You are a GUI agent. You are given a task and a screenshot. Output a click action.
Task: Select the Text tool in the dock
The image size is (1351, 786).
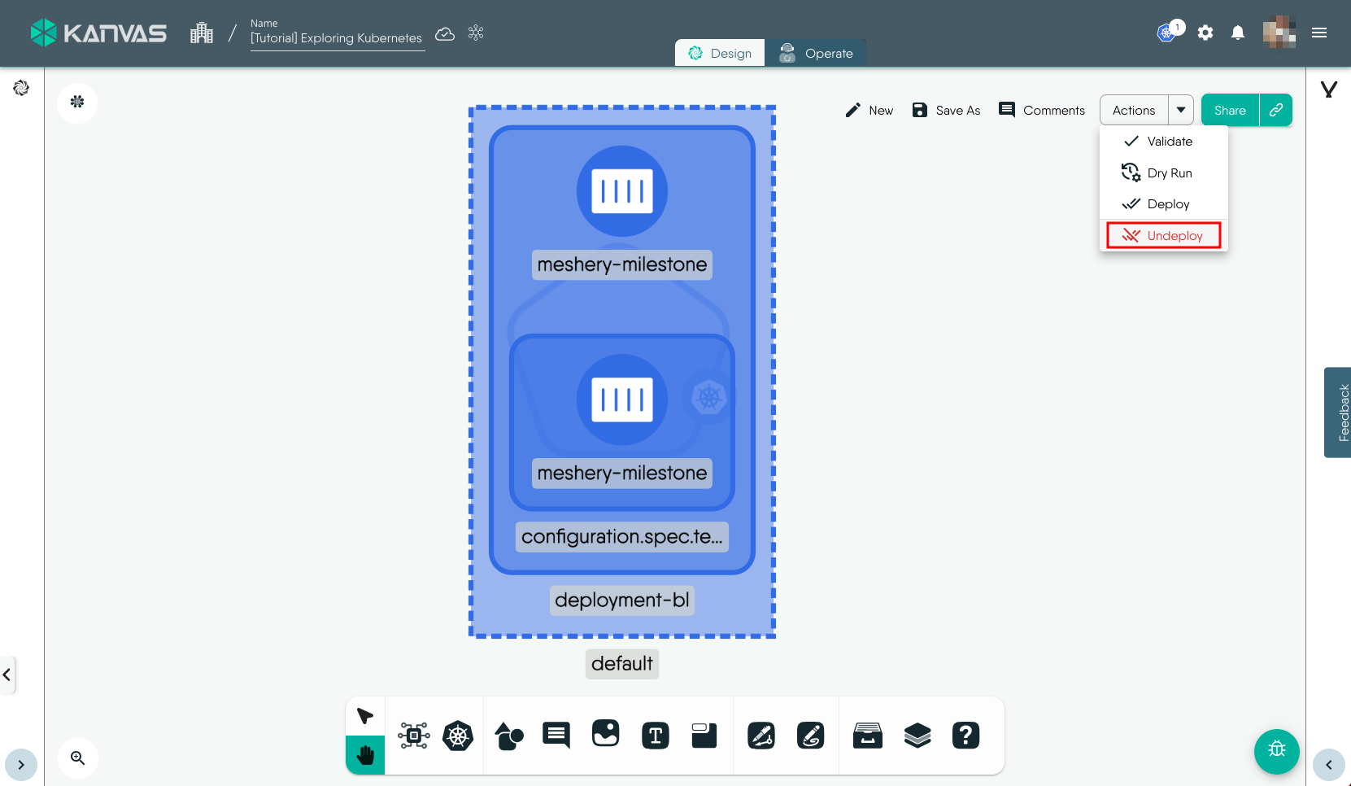[x=655, y=736]
